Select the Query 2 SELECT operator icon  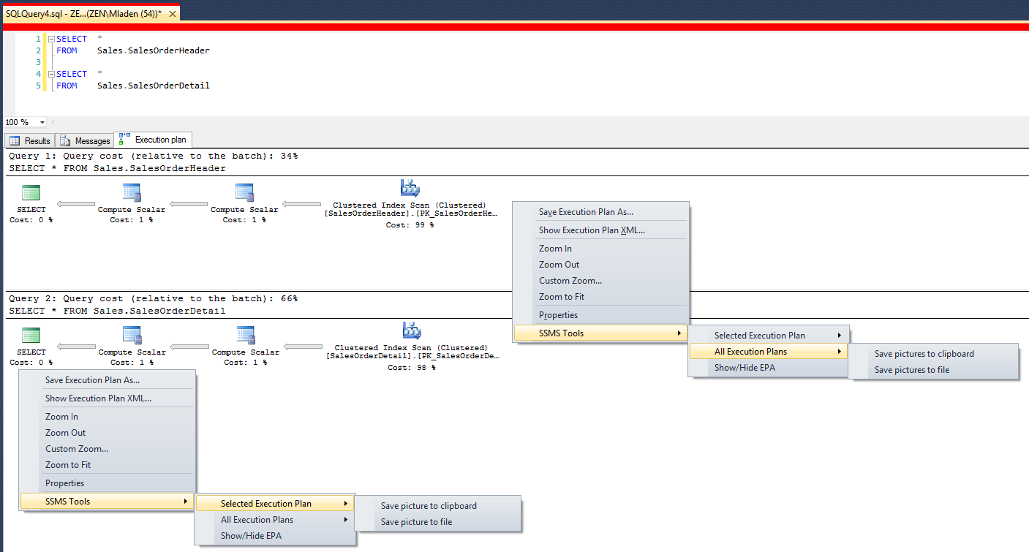pos(31,336)
